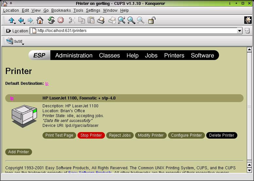Click in the Location URL input field
The image size is (254, 181).
point(134,31)
